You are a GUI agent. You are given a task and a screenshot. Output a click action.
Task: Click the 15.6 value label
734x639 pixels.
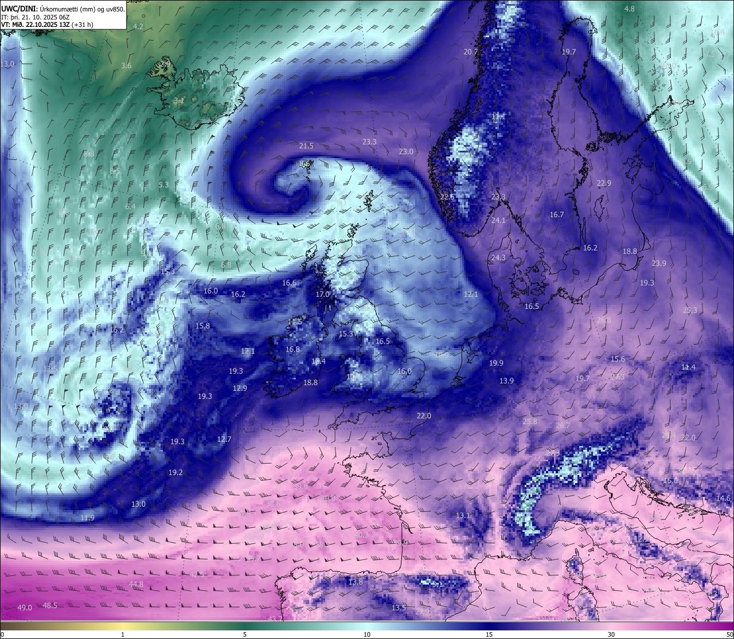pyautogui.click(x=618, y=359)
